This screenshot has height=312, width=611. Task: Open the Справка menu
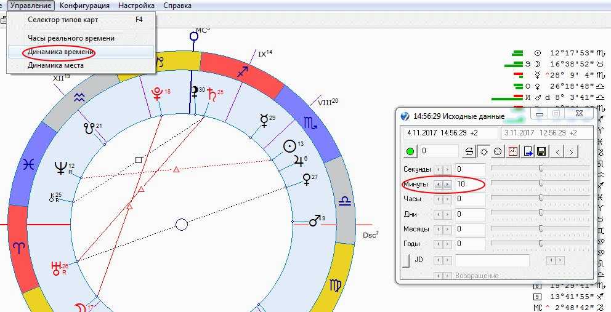coord(177,6)
